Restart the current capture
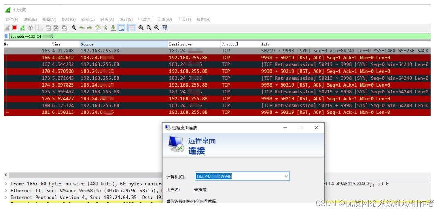This screenshot has width=441, height=211. (22, 28)
